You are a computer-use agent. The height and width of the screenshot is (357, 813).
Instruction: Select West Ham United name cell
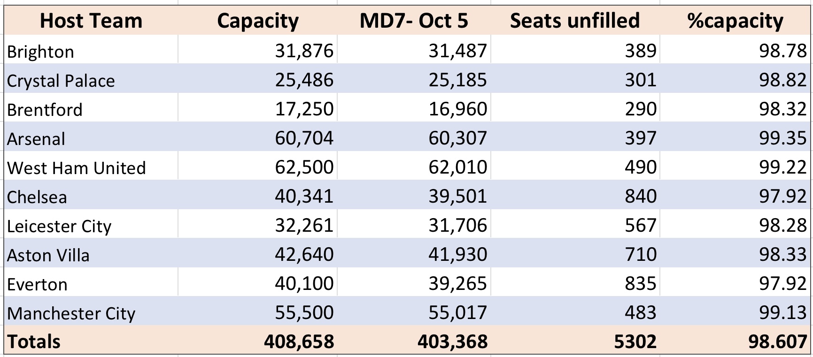(91, 166)
